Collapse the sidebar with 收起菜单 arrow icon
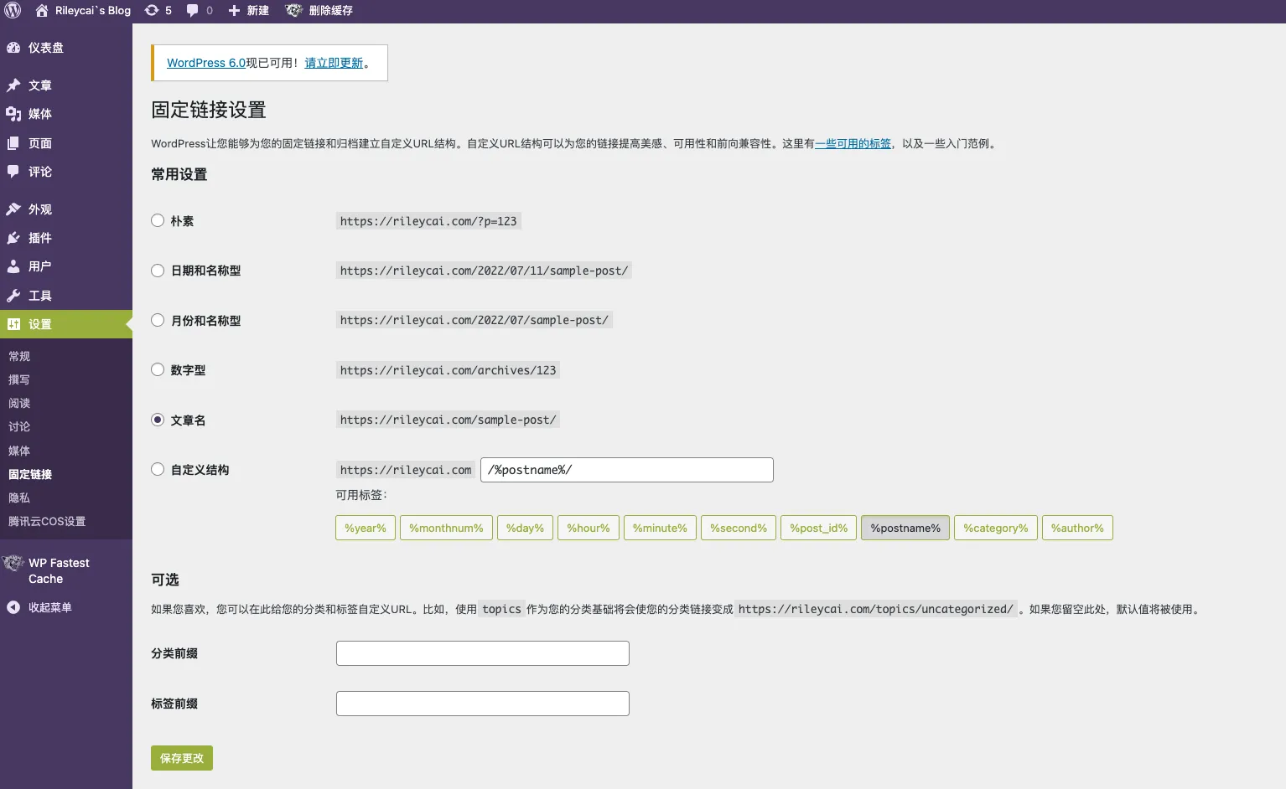Screen dimensions: 1286x789 pos(13,607)
